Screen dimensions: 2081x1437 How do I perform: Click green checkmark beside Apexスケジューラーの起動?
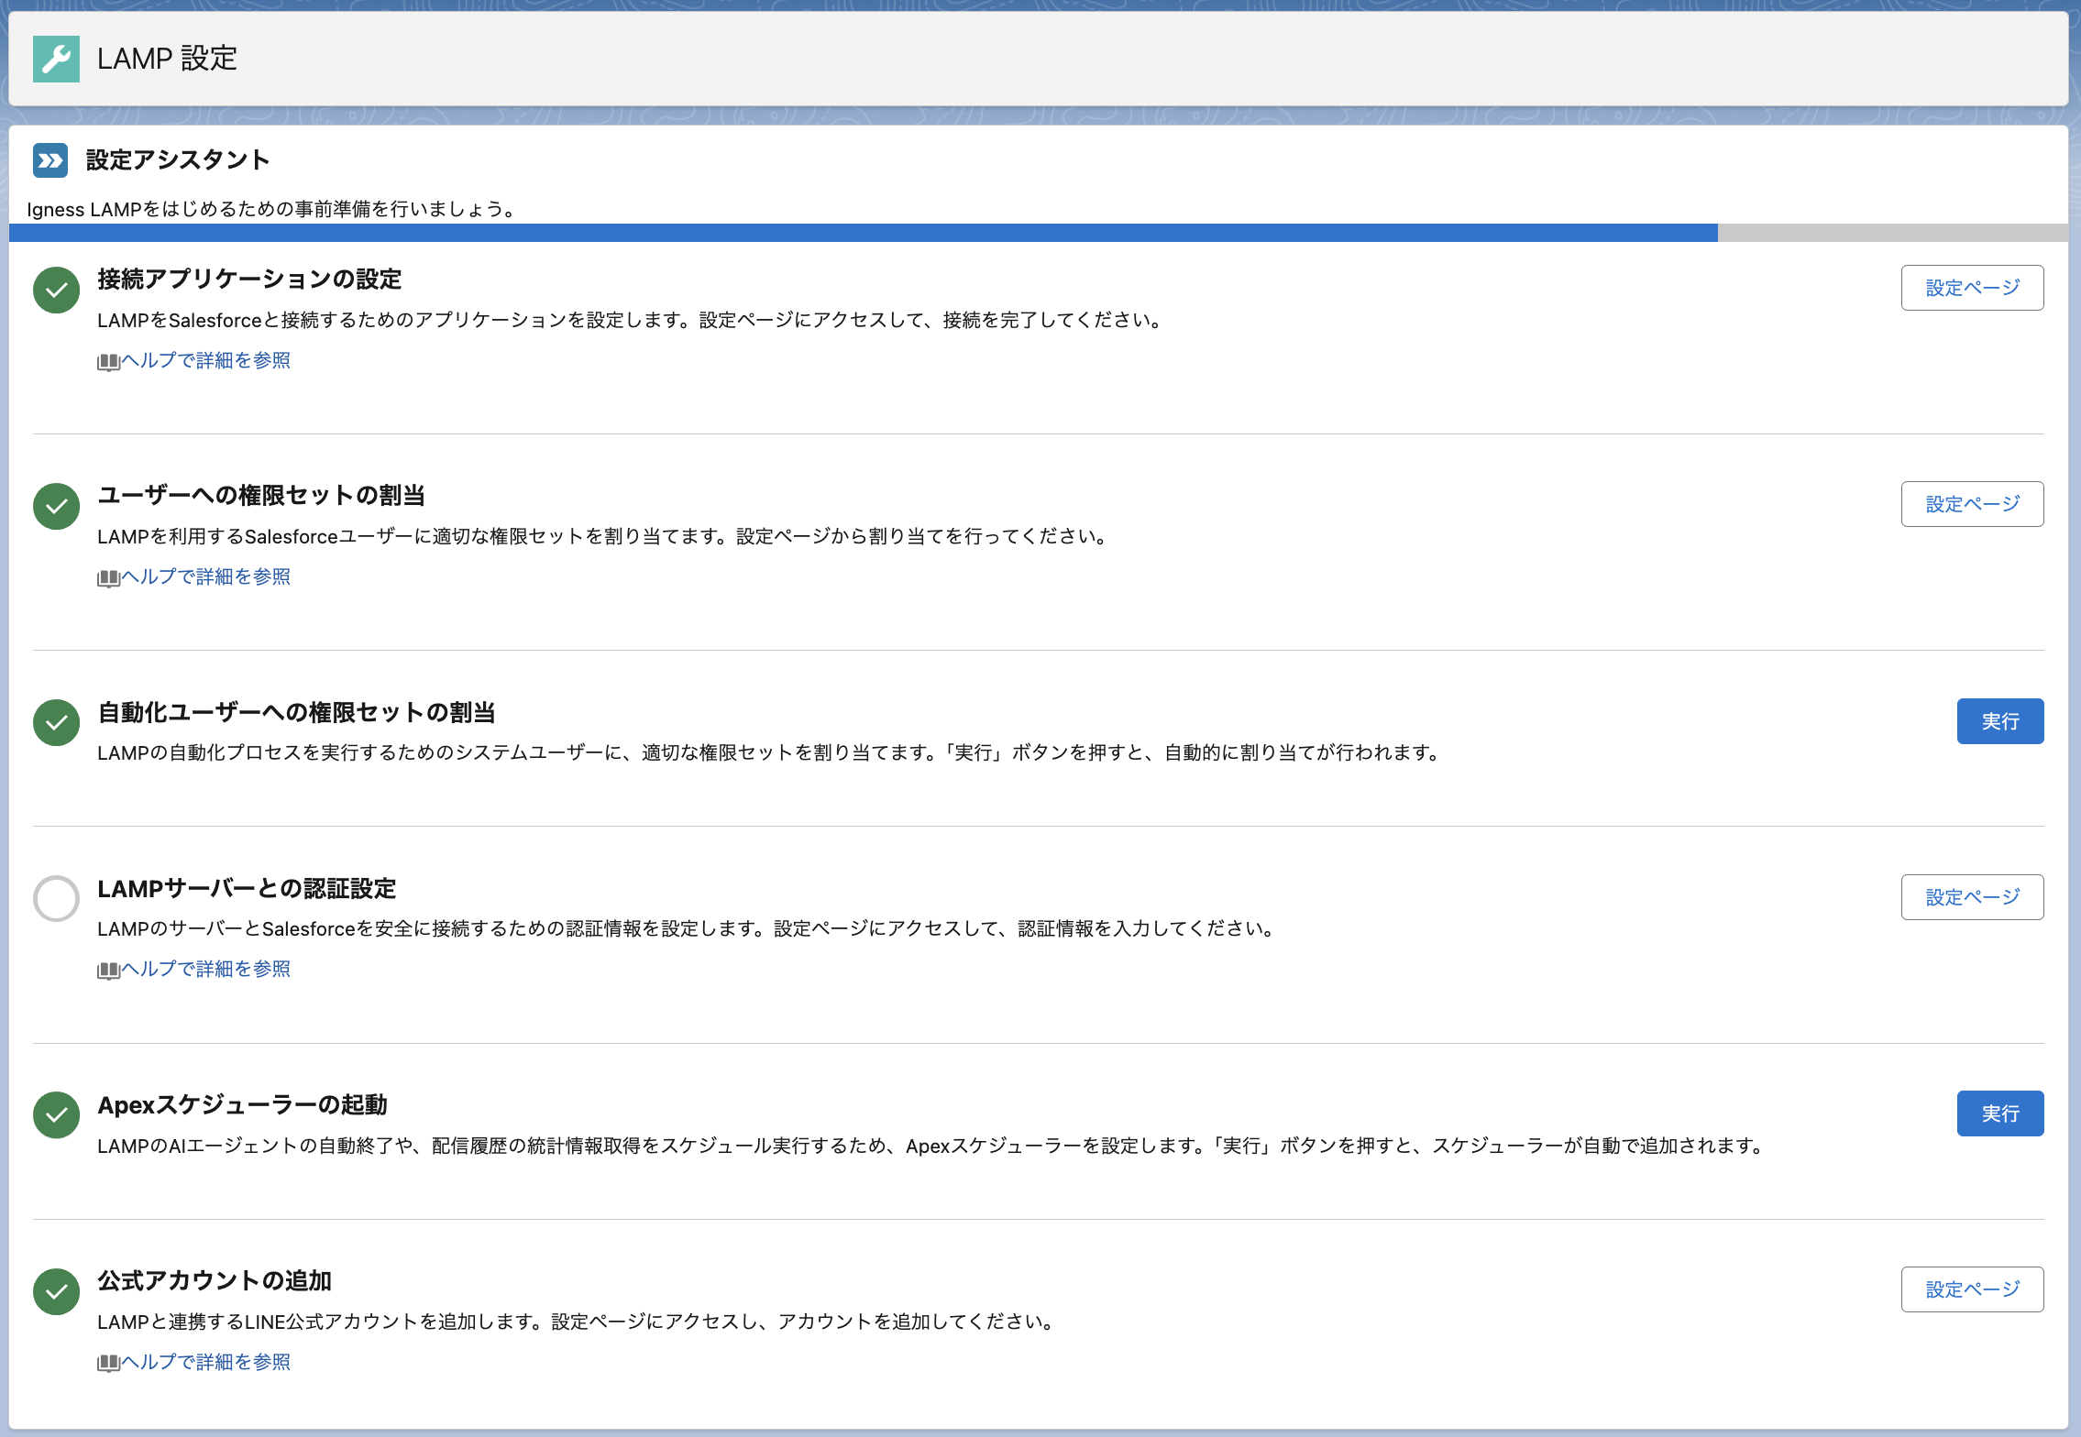tap(57, 1114)
